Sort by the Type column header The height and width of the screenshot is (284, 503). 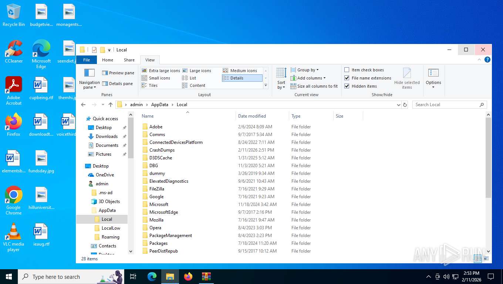pos(311,116)
